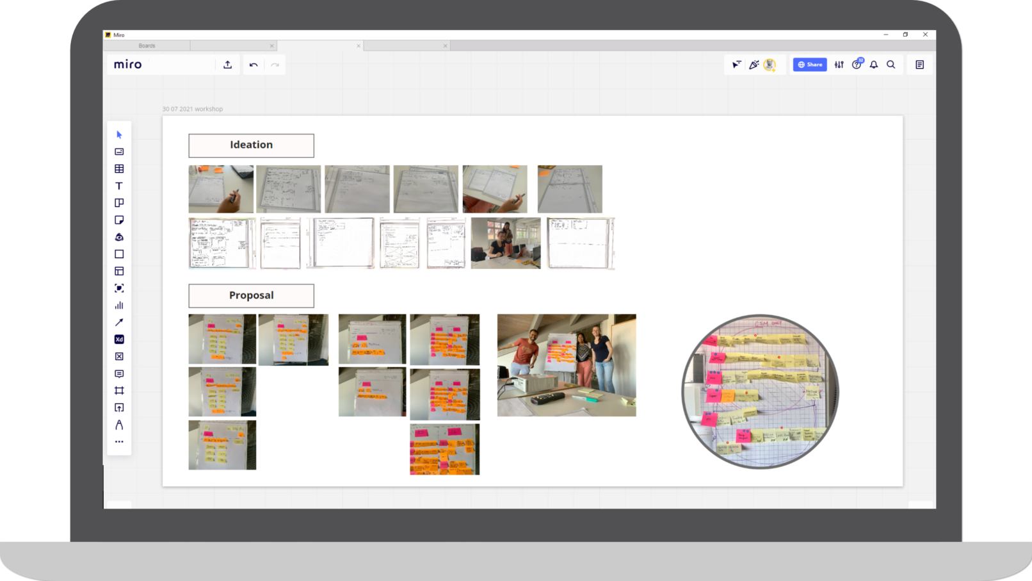1032x581 pixels.
Task: Open board settings sliders icon
Action: click(x=839, y=65)
